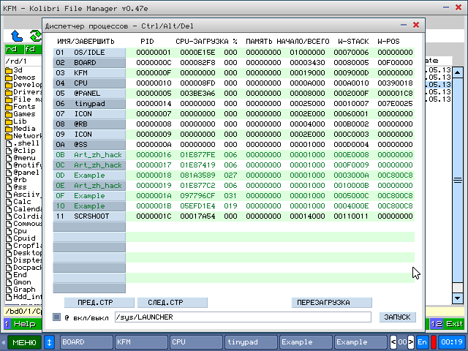Click the blue taskbar arrows icon
Screen dimensions: 468x351
(50, 341)
